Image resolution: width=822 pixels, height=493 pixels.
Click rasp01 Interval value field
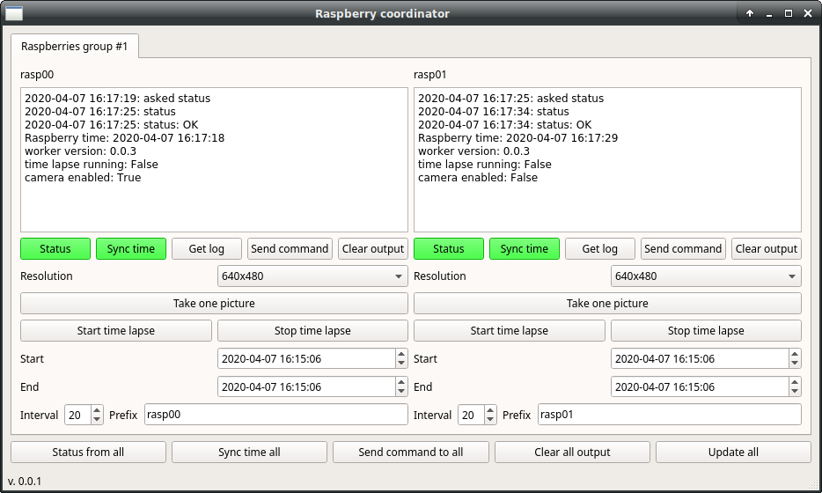tap(471, 415)
